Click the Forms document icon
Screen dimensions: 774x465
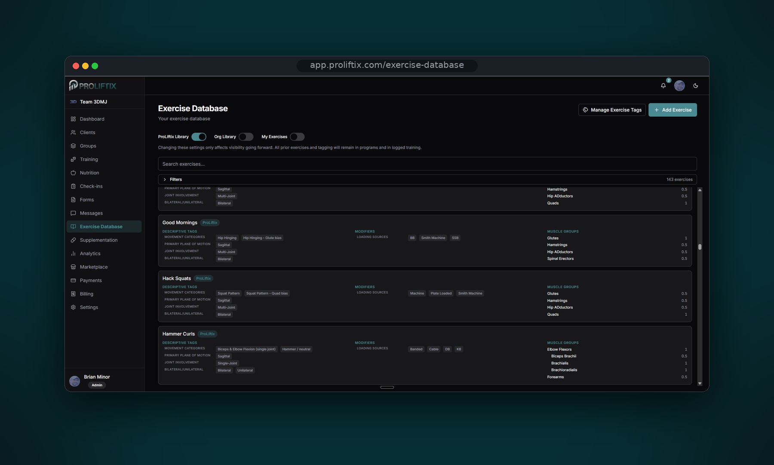[73, 200]
